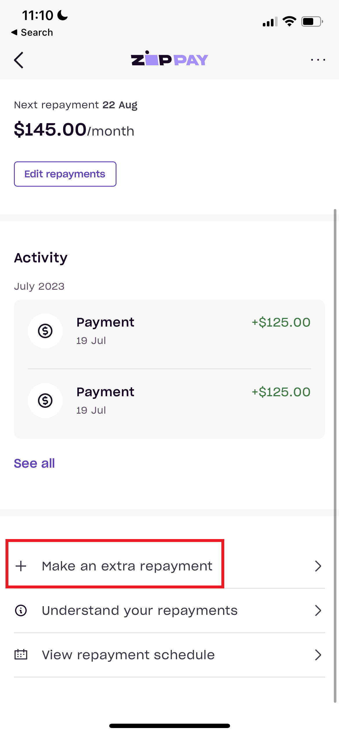This screenshot has width=339, height=735.
Task: Tap the calendar icon for repayment schedule
Action: point(21,655)
